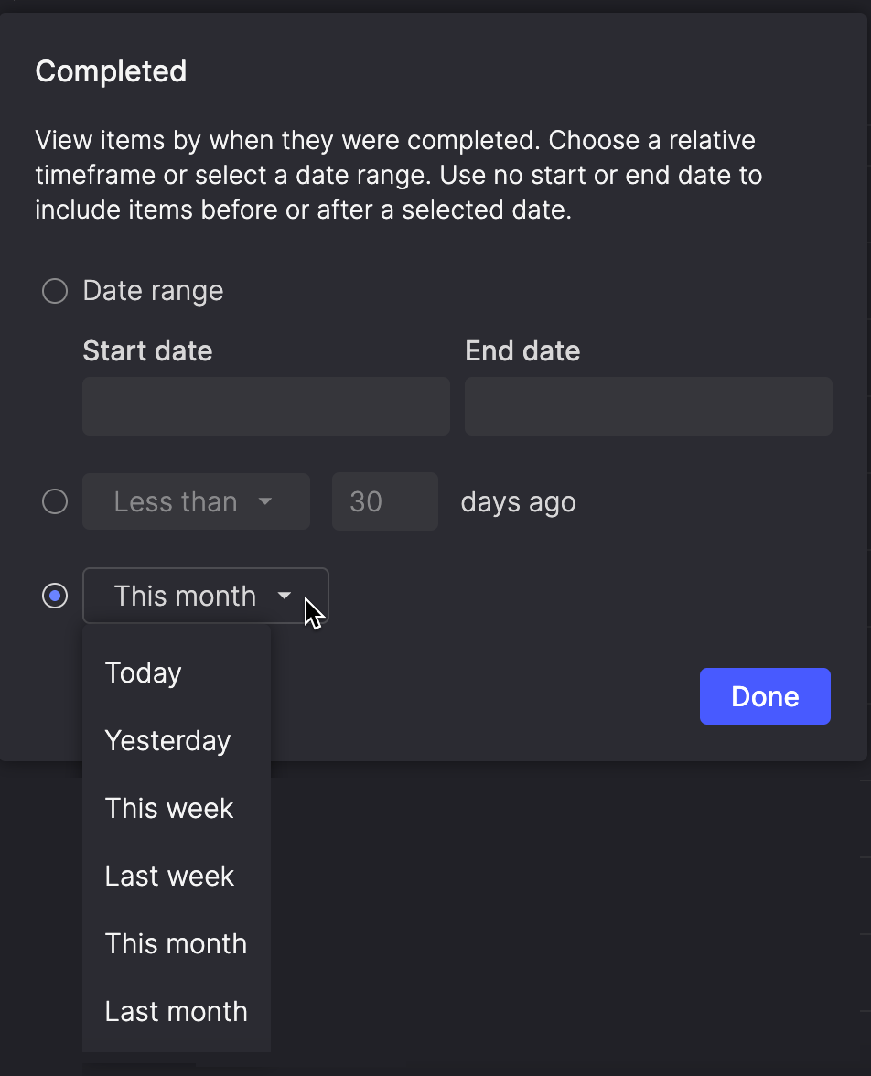Pick This week in the dropdown list
Screen dimensions: 871x1076
pos(169,809)
